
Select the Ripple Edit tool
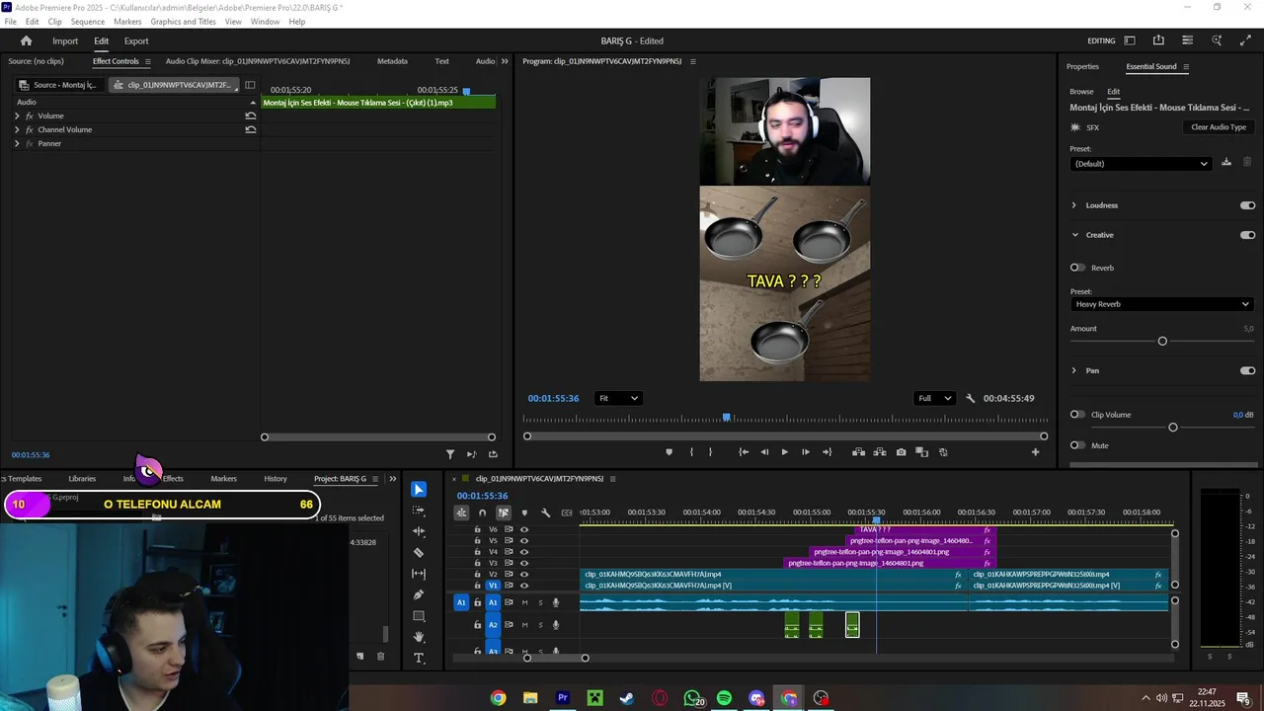(419, 531)
